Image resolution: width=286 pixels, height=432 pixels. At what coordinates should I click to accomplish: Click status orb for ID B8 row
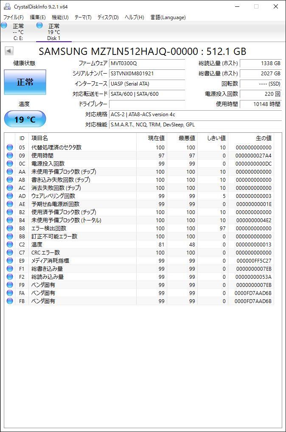tap(10, 228)
